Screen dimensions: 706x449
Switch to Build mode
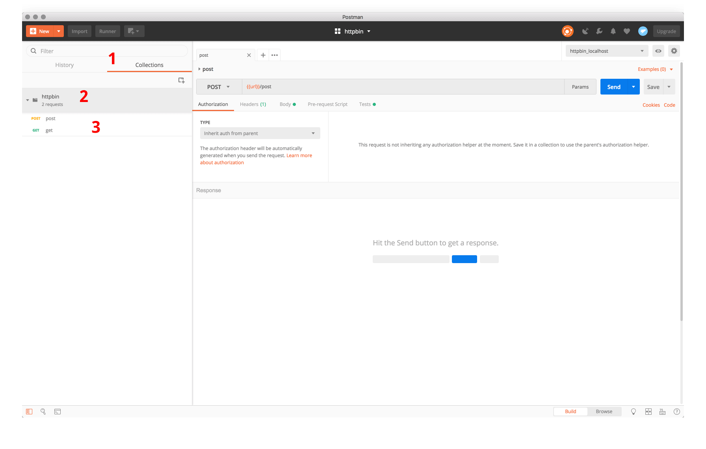[x=570, y=412]
